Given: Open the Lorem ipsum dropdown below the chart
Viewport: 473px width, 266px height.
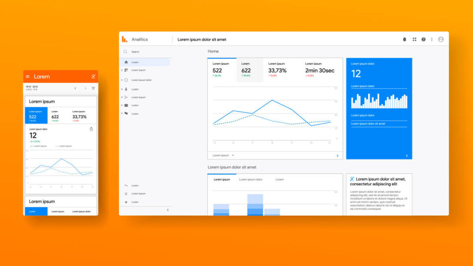Looking at the screenshot, I should 224,156.
